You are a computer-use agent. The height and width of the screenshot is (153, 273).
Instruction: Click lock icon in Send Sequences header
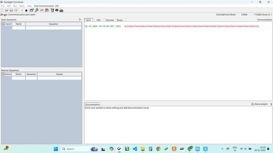[x=3, y=24]
